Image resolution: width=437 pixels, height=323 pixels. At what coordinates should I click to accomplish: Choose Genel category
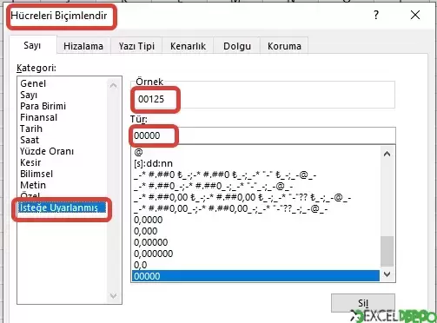click(33, 83)
